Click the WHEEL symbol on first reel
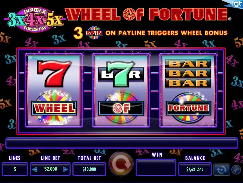243x183 pixels. coord(54,108)
